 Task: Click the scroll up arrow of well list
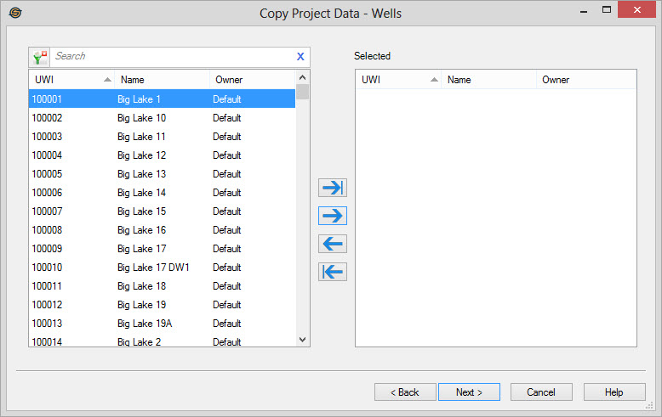coord(302,77)
